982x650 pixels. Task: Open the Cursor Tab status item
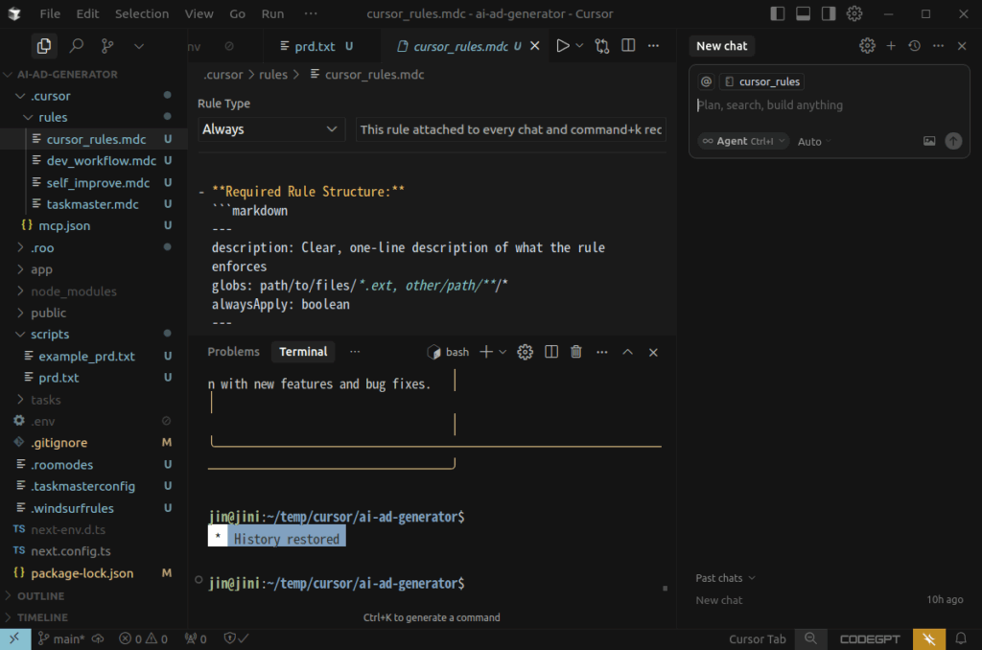(758, 638)
